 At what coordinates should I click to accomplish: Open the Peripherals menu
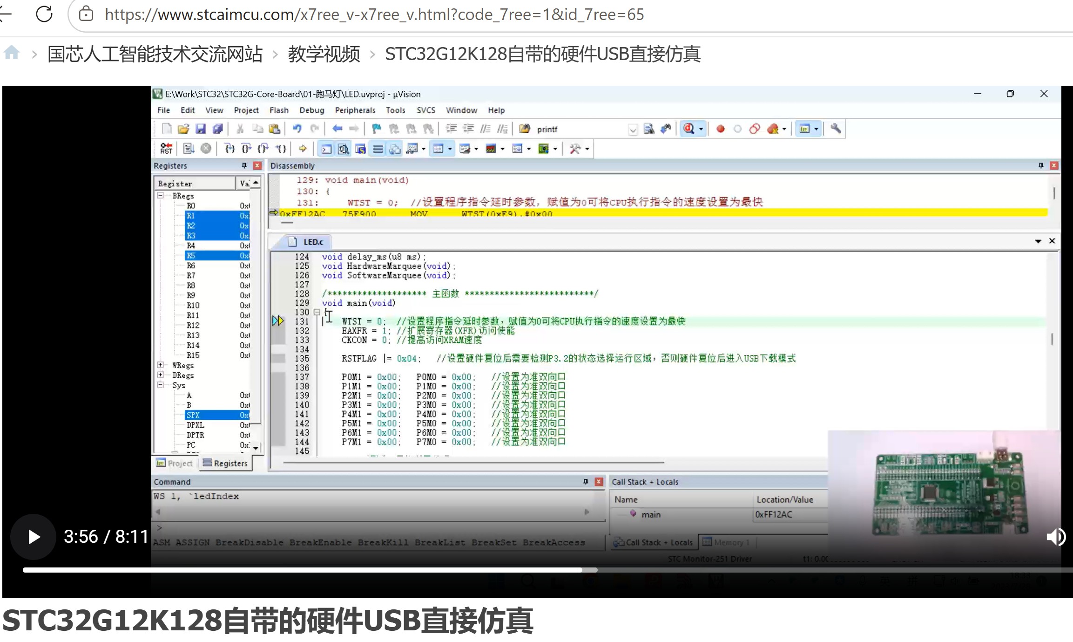point(355,110)
